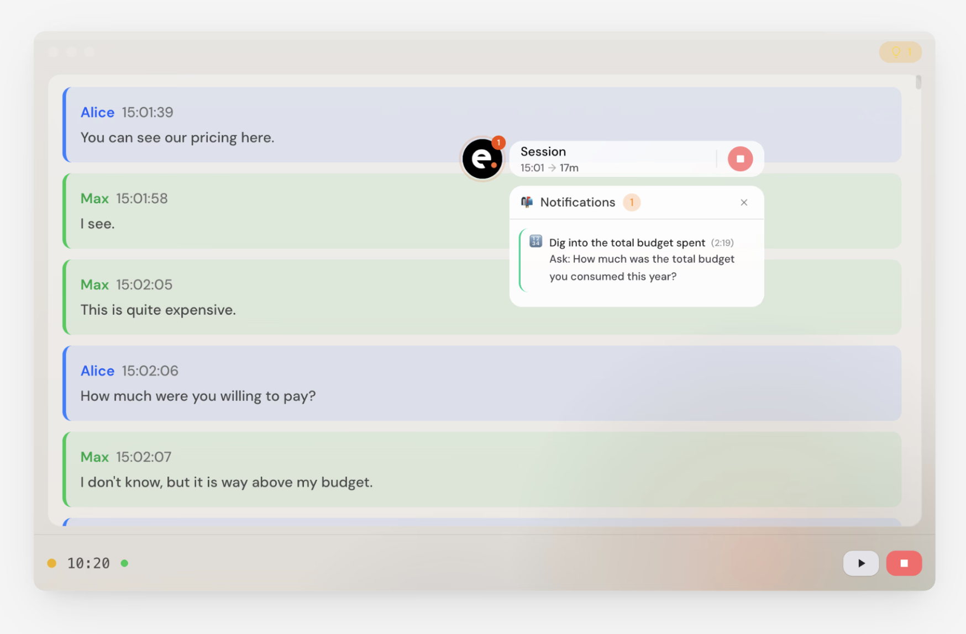
Task: Close the Notifications panel
Action: 744,203
